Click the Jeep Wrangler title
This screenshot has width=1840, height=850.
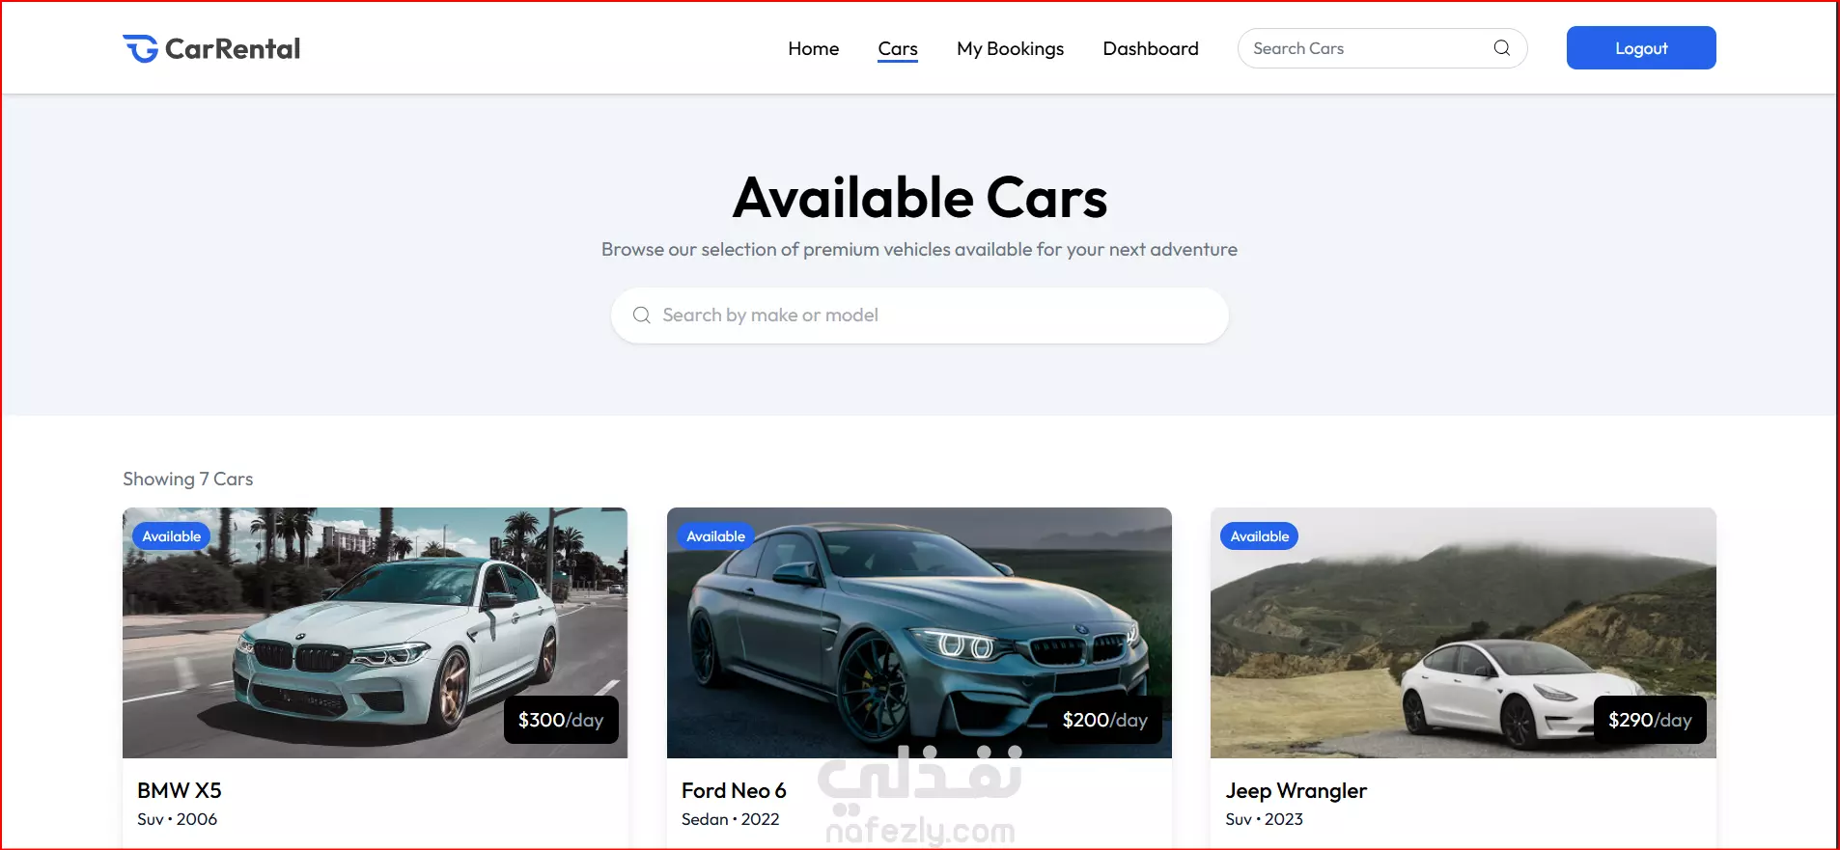1296,791
